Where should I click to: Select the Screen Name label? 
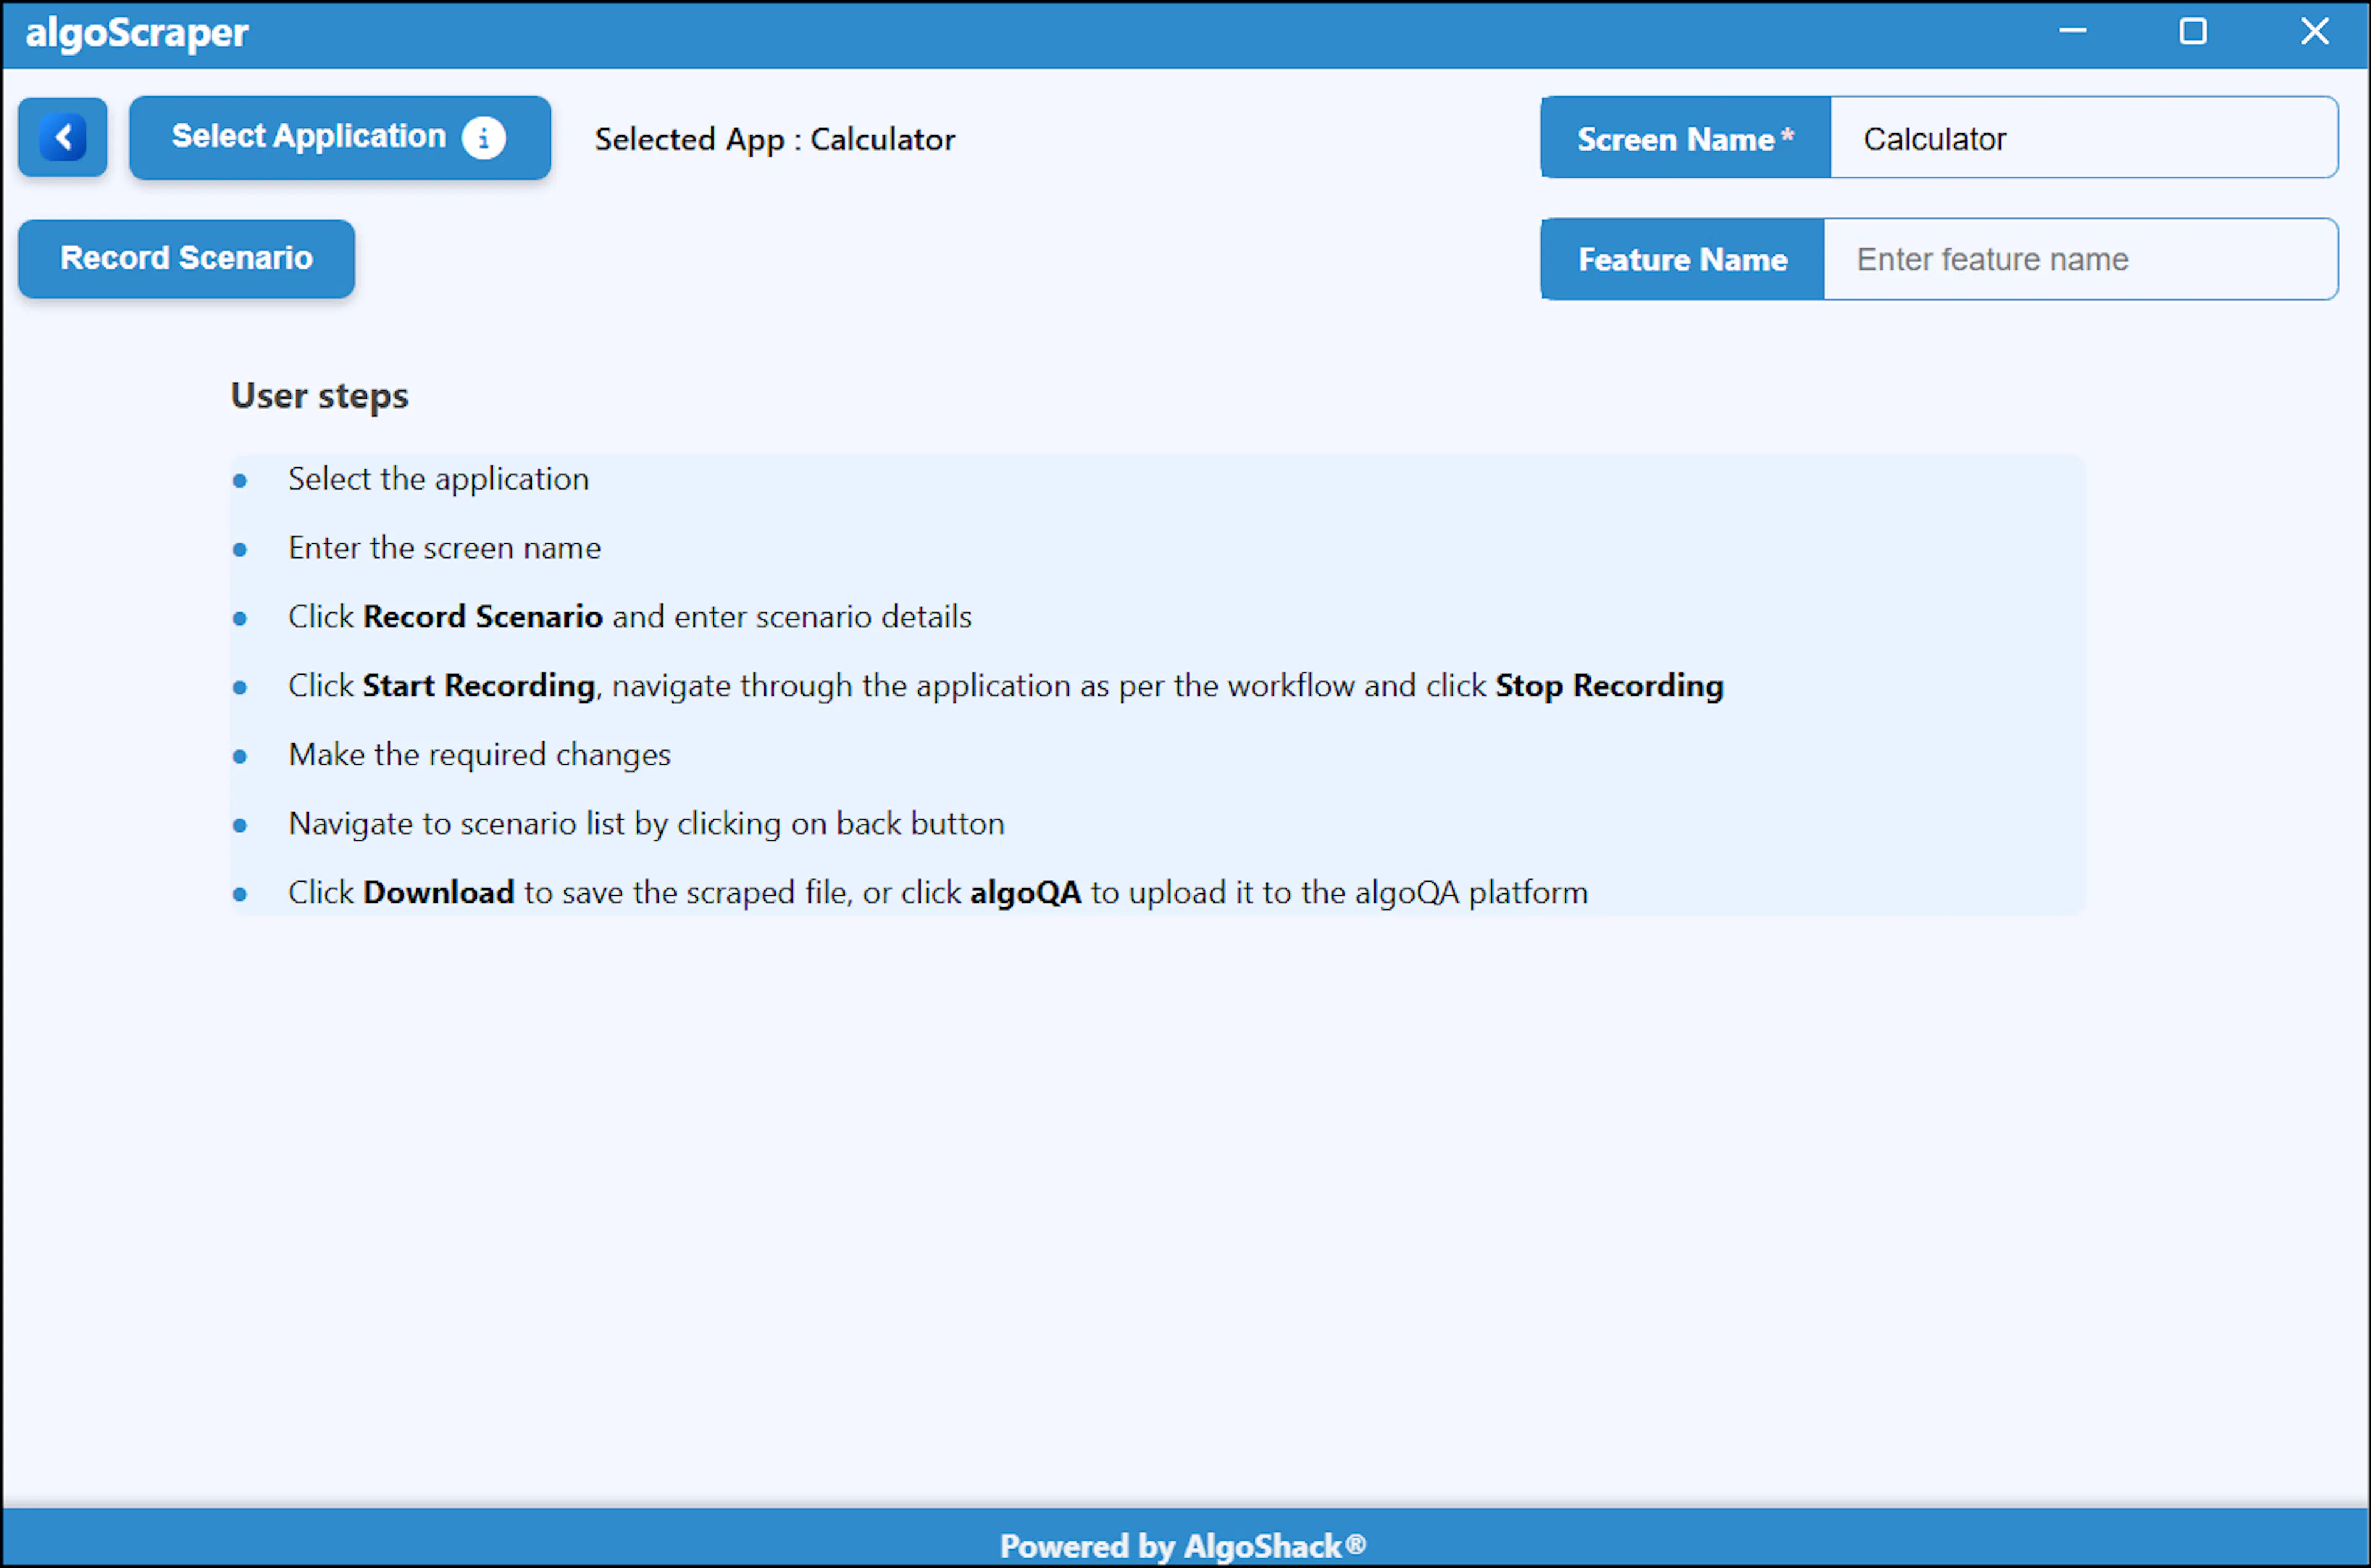1686,138
